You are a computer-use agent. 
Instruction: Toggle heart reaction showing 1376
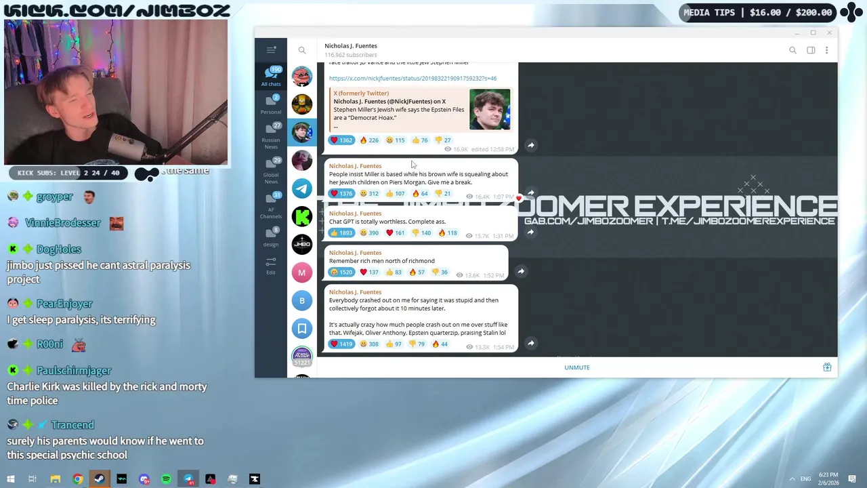pos(341,194)
